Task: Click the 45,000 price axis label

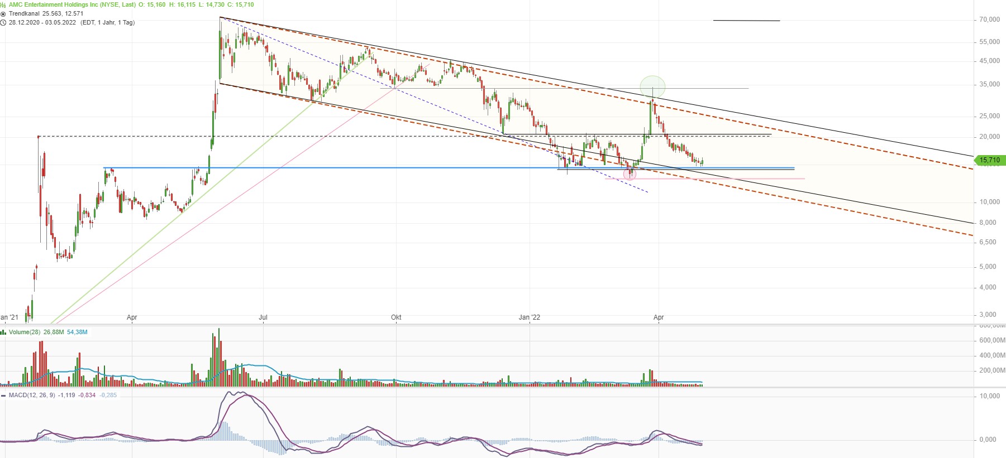Action: point(989,61)
